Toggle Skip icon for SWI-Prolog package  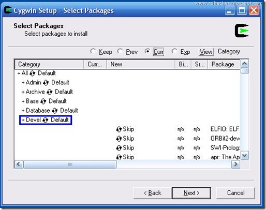119,148
